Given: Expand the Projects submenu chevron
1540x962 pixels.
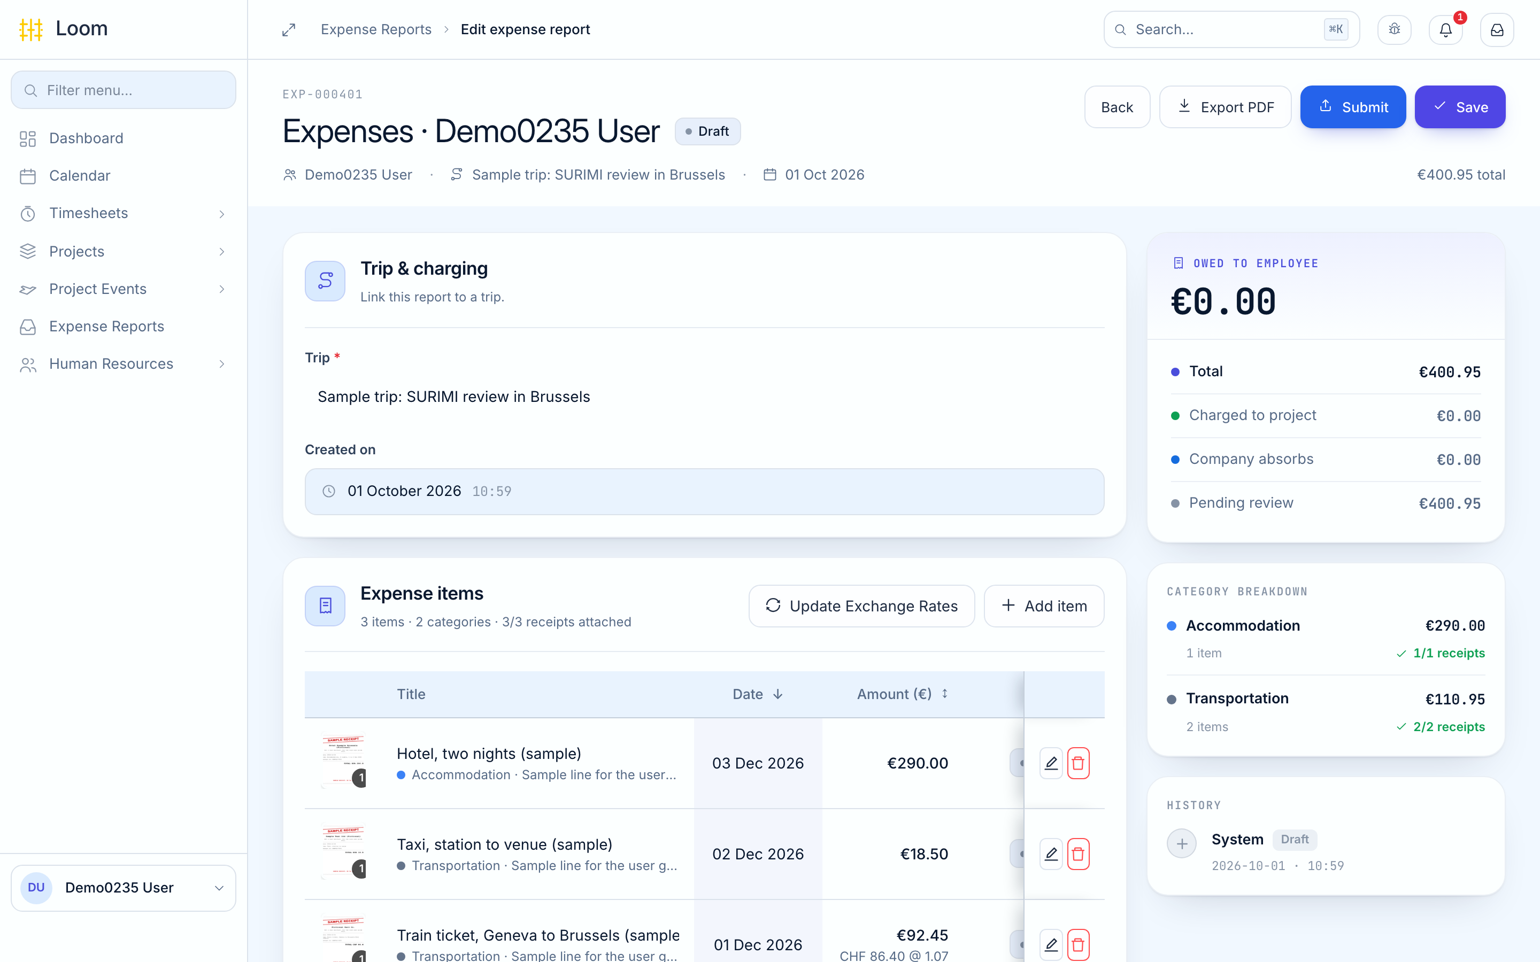Looking at the screenshot, I should pyautogui.click(x=221, y=251).
